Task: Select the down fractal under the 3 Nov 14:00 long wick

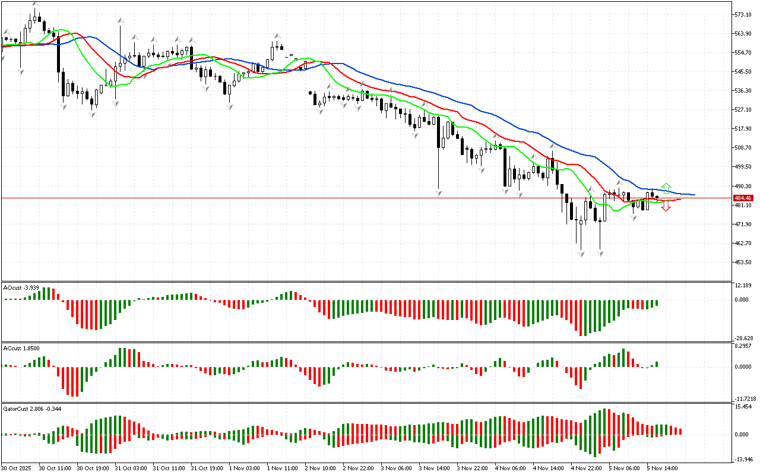Action: tap(439, 193)
